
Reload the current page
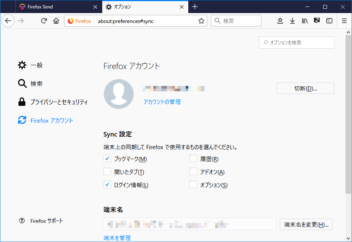[x=43, y=21]
